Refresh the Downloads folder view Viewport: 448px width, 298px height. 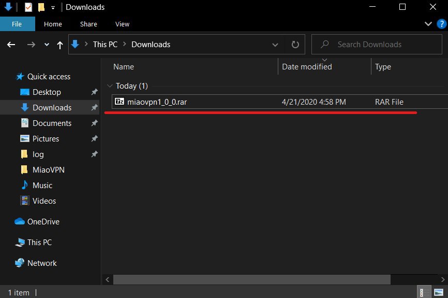(x=295, y=45)
